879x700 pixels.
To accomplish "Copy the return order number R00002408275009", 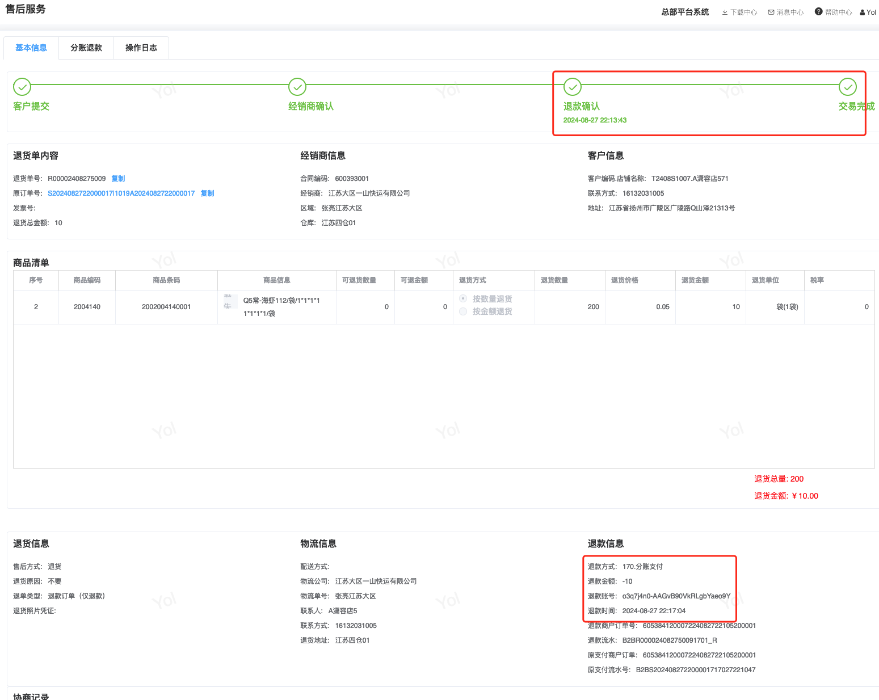I will [118, 179].
